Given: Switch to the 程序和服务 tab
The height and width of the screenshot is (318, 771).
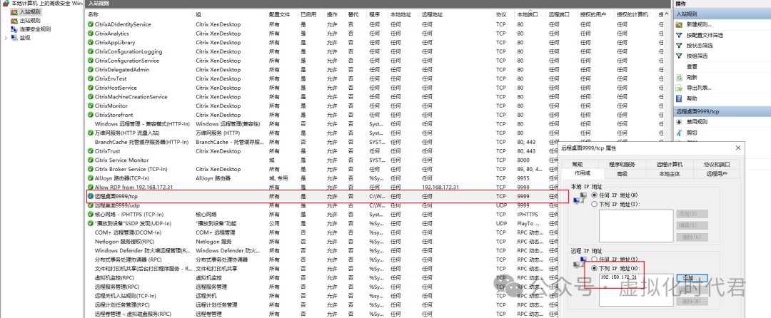Looking at the screenshot, I should 622,165.
